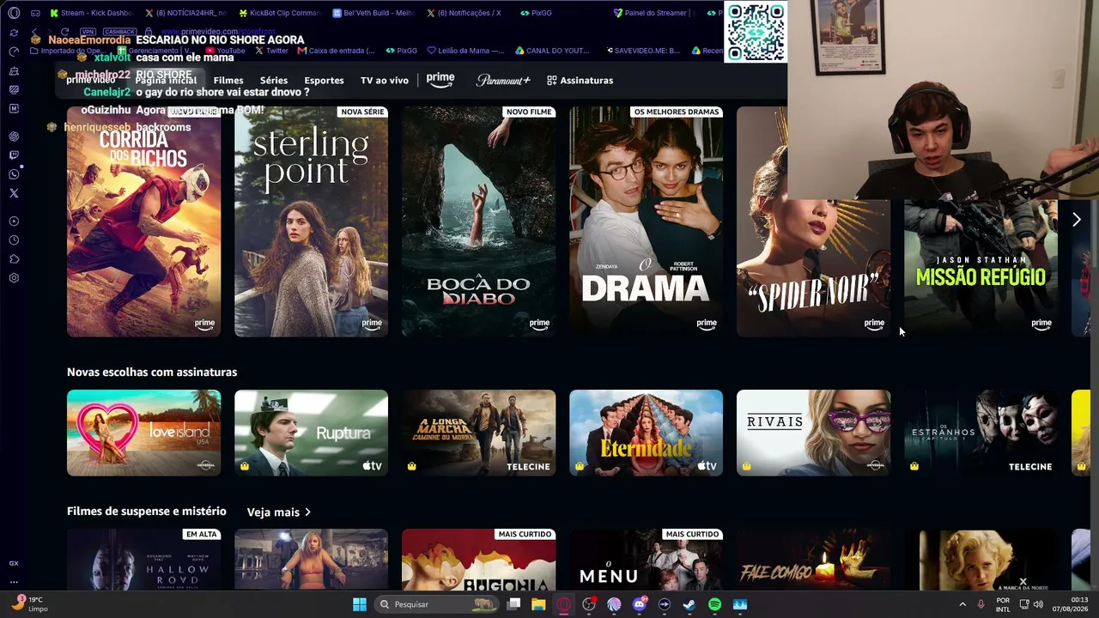The image size is (1099, 618).
Task: Open the YouTube bookmark
Action: click(224, 51)
